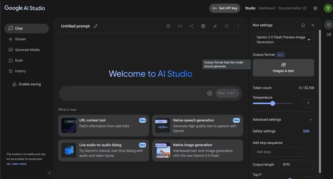333x179 pixels.
Task: Click Enable saving
Action: 27,84
